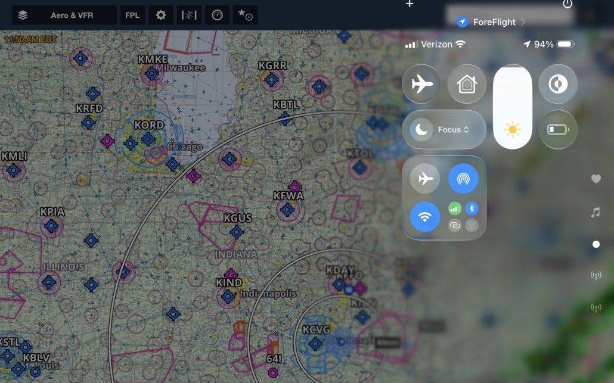Toggle Low Power Mode battery control
The image size is (614, 383).
click(558, 129)
